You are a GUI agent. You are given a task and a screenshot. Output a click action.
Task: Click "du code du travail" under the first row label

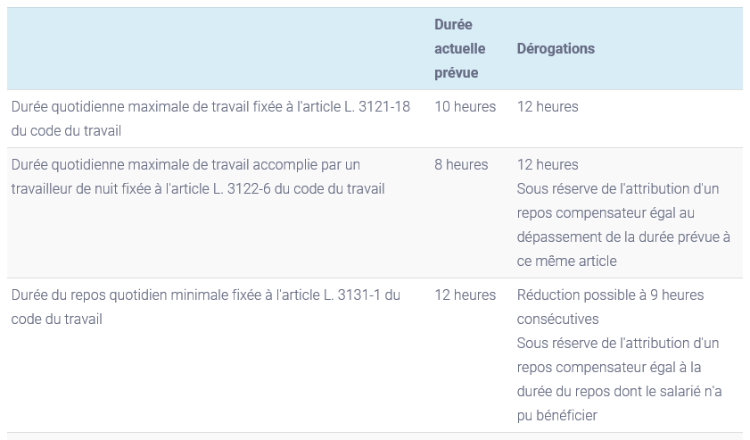pos(66,130)
